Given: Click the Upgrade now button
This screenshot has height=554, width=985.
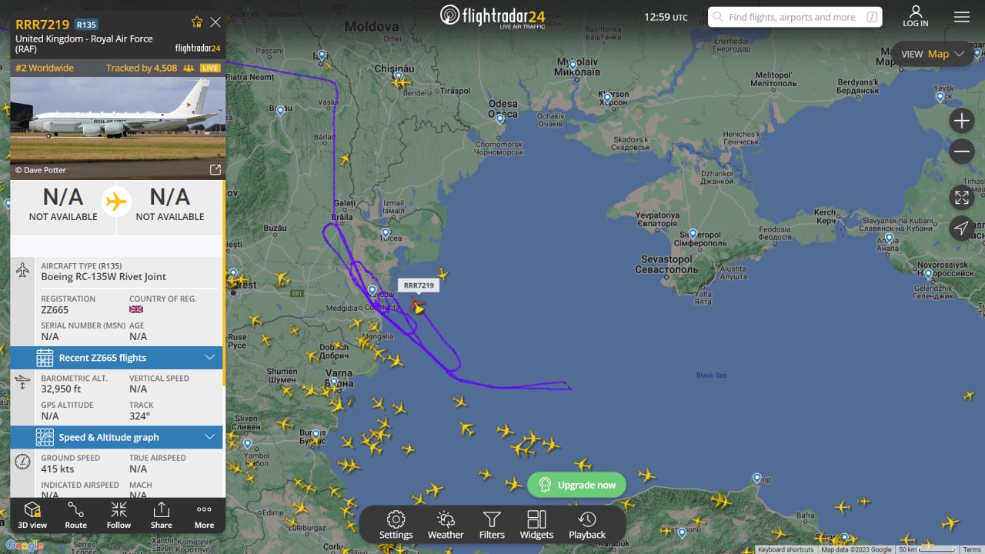Looking at the screenshot, I should pos(577,485).
